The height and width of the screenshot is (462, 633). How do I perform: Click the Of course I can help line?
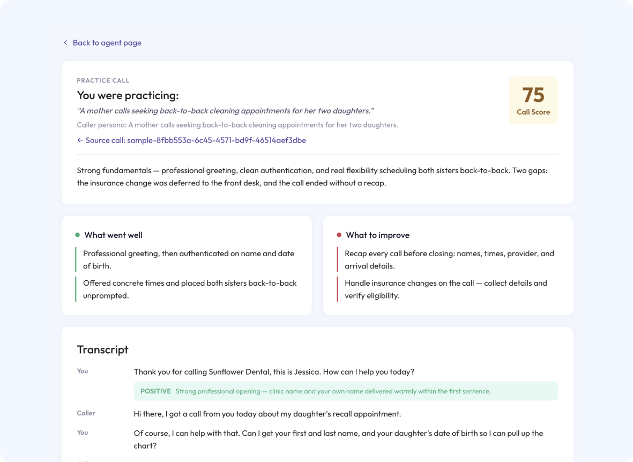coord(338,439)
